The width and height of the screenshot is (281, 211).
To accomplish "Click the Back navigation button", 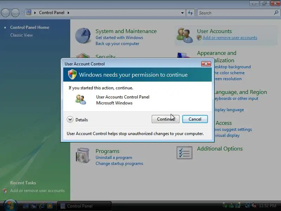I will pyautogui.click(x=5, y=13).
